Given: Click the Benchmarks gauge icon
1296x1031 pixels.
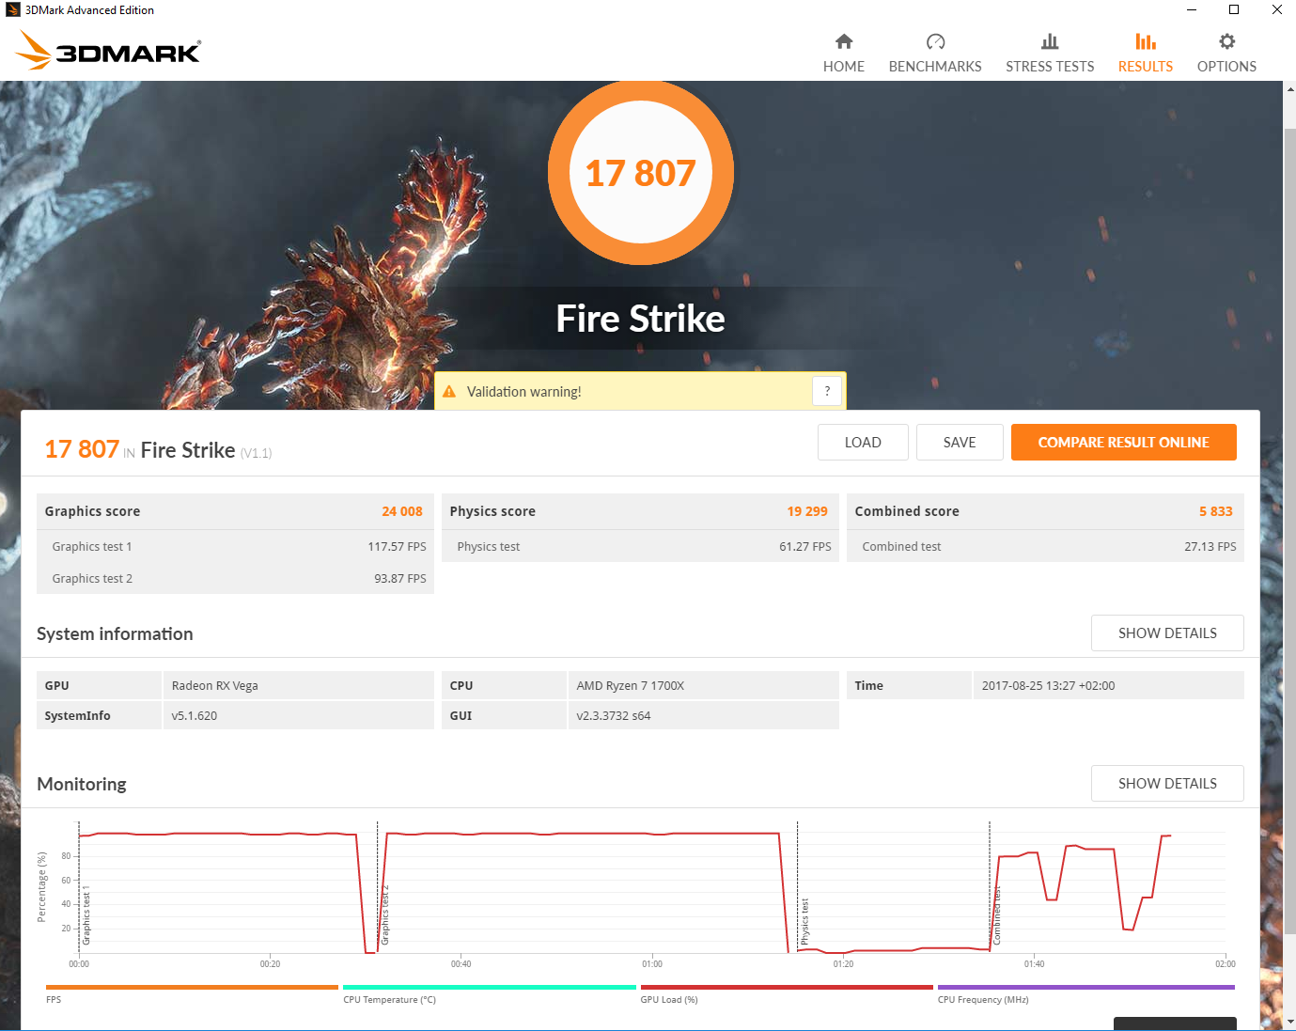Looking at the screenshot, I should (x=935, y=41).
